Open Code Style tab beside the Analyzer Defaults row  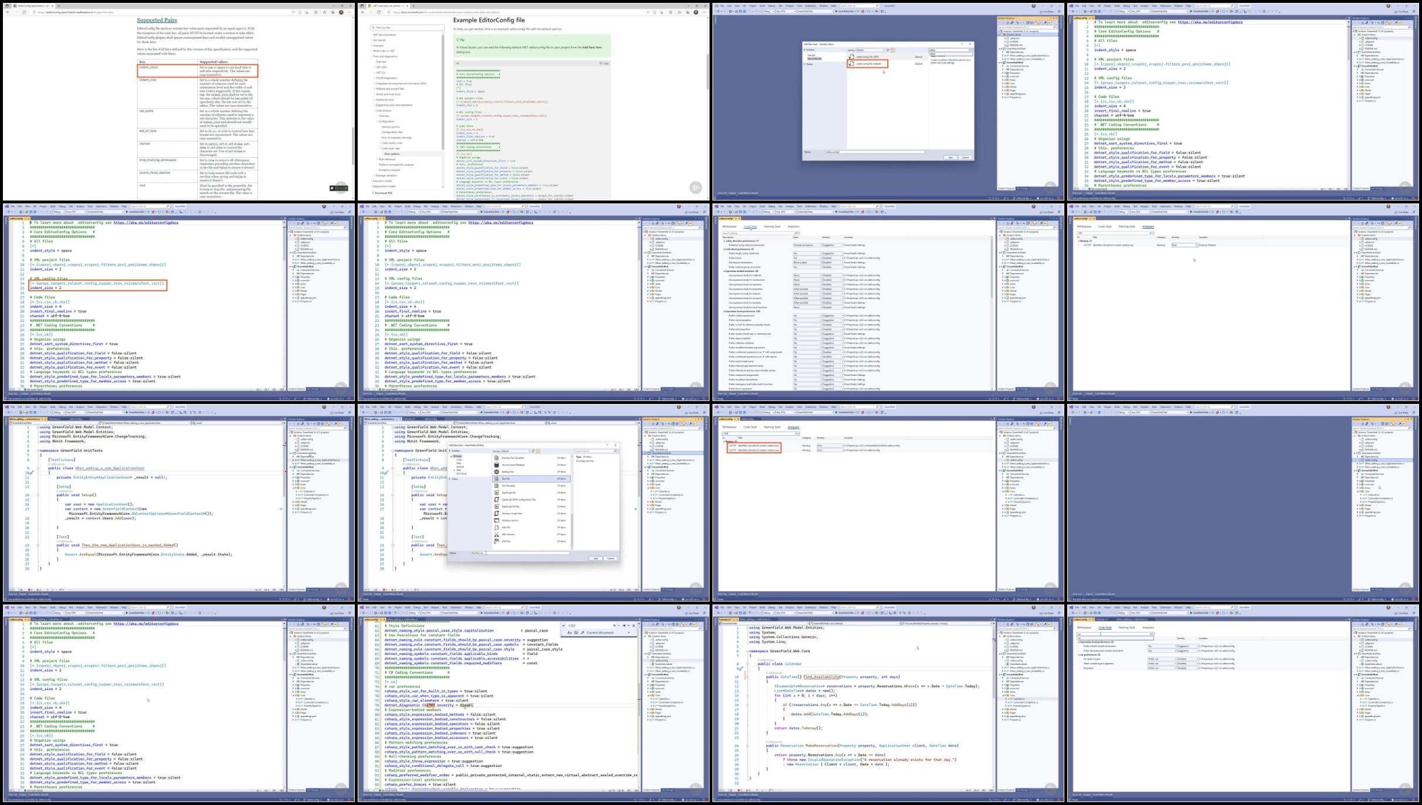click(x=1105, y=226)
